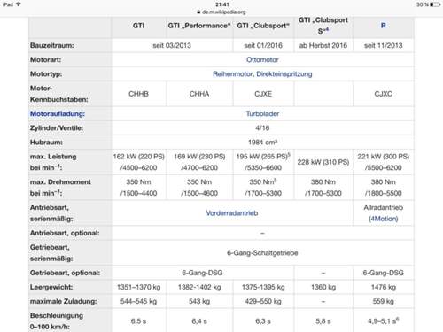Screen dimensions: 443x332
Task: Select the seit 11/2013 cell
Action: 384,45
